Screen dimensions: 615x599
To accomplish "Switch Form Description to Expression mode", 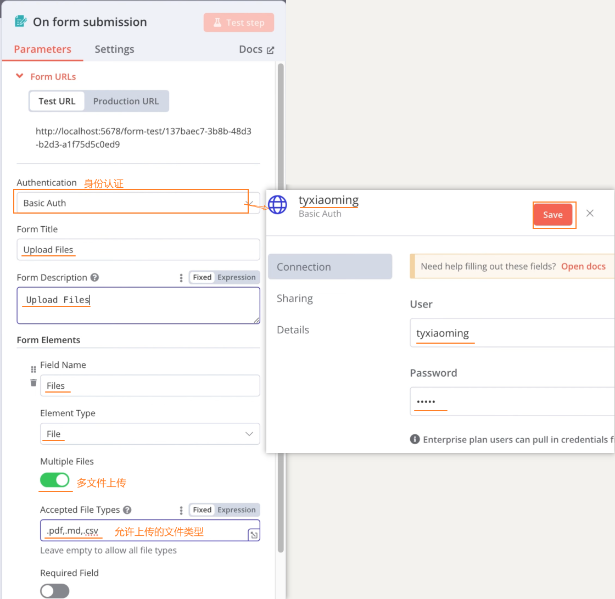I will click(x=236, y=277).
